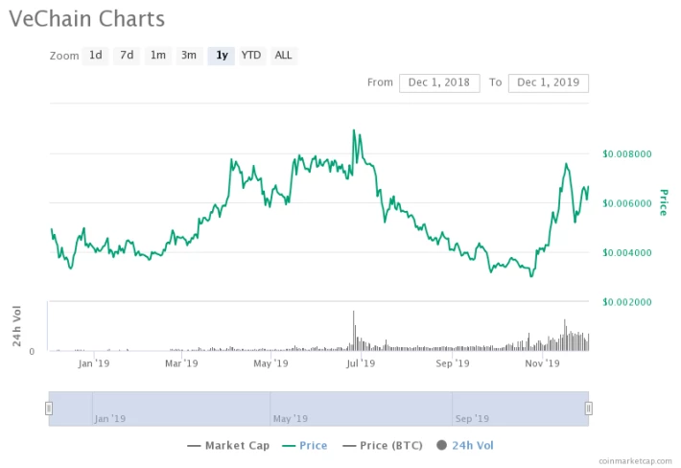Grab the right navigator range handle
681x468 pixels.
[x=589, y=409]
